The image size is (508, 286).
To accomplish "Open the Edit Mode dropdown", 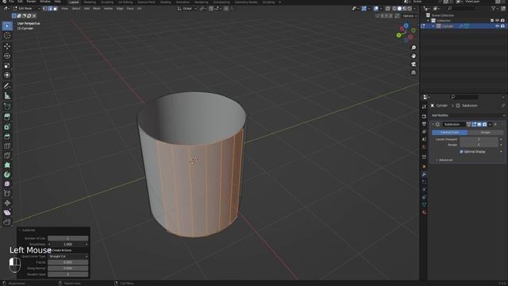I will coord(26,9).
